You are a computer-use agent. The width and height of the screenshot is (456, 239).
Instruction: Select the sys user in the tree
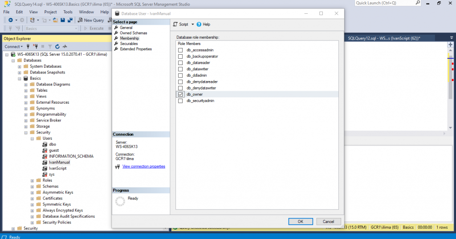click(52, 174)
